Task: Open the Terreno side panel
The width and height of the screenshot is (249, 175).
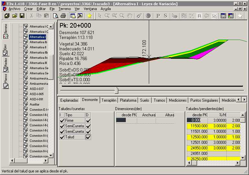Action: (6, 31)
